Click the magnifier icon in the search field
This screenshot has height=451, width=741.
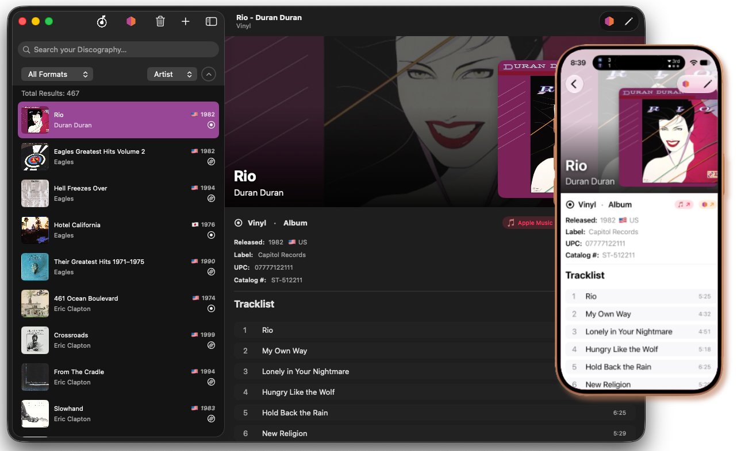pyautogui.click(x=26, y=50)
